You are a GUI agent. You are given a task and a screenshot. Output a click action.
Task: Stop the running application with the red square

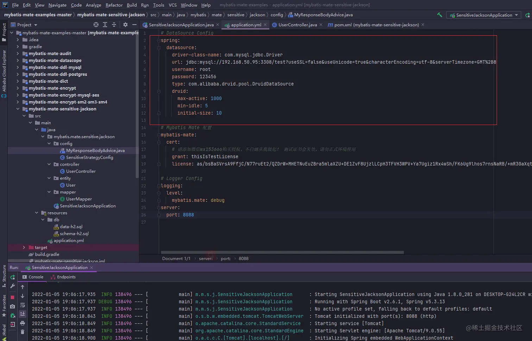coord(13,297)
